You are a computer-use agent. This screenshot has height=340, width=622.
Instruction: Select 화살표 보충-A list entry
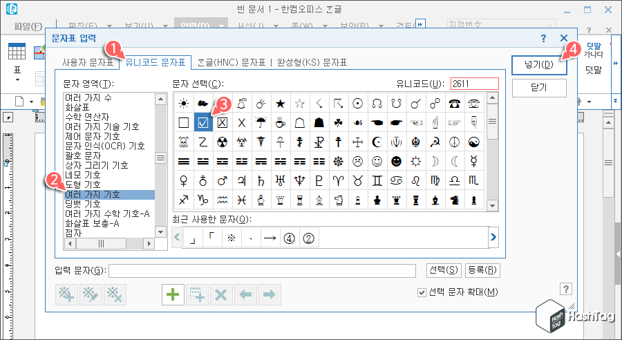tap(109, 223)
